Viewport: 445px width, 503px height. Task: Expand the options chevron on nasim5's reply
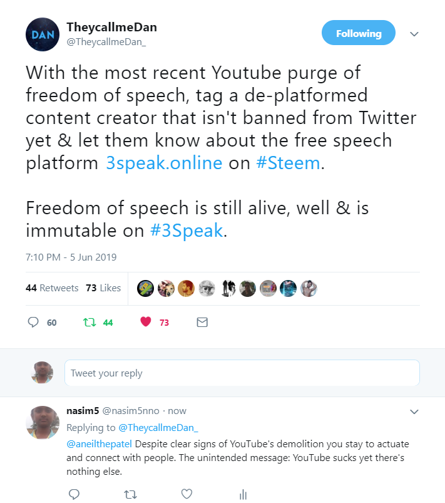tap(414, 412)
